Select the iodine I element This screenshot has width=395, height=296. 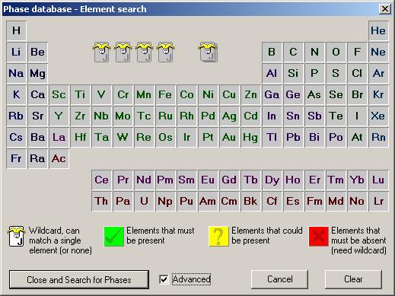[357, 116]
